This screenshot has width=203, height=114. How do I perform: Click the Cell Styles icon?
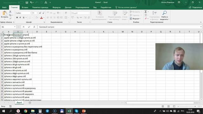(125, 13)
